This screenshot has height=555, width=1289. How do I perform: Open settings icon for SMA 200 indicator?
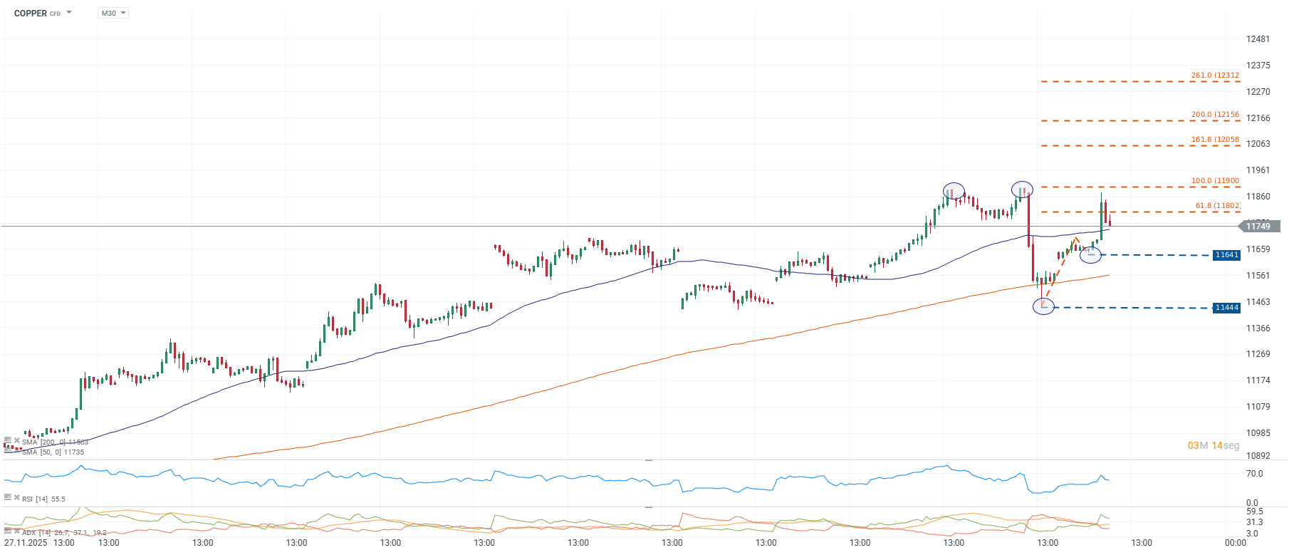(x=8, y=440)
